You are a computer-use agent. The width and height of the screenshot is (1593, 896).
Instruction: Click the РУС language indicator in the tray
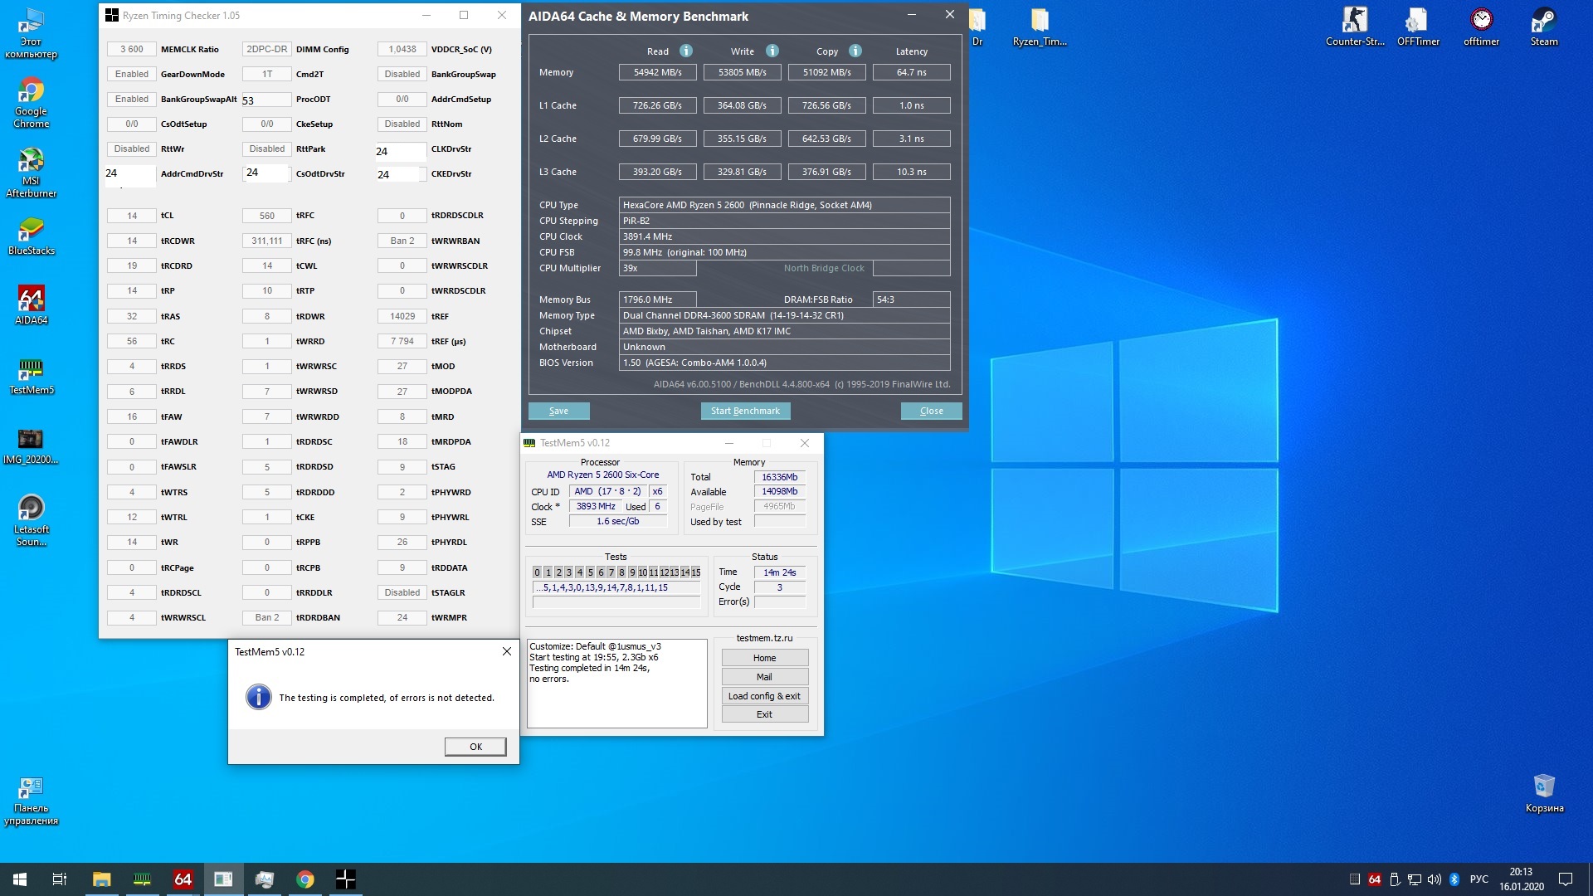point(1479,879)
